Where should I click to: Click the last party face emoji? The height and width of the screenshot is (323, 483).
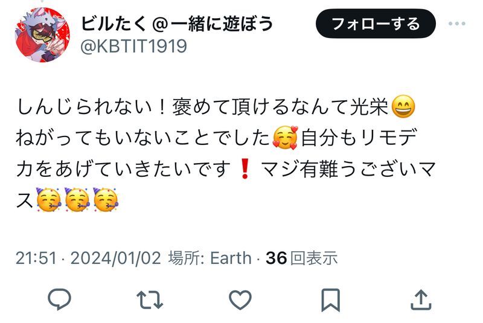coord(105,199)
